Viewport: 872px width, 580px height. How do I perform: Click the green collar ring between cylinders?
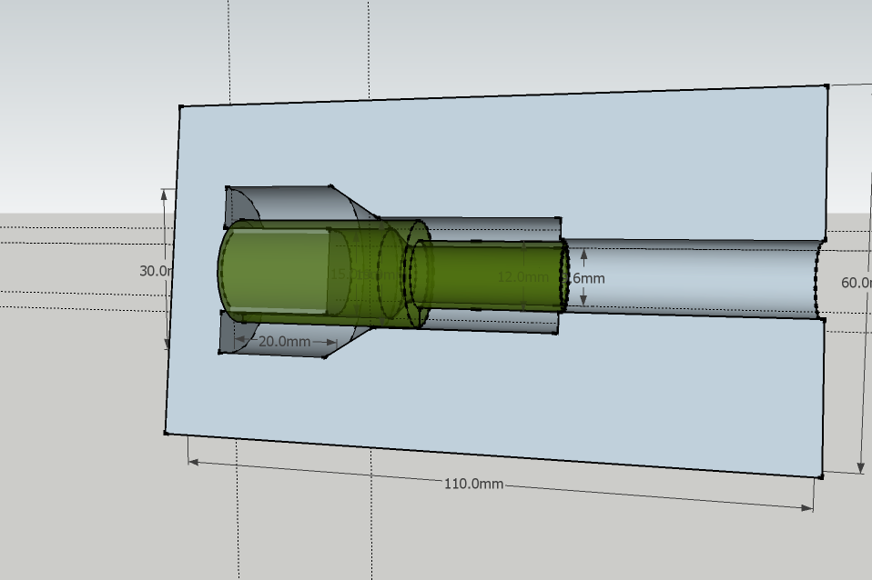pyautogui.click(x=418, y=273)
